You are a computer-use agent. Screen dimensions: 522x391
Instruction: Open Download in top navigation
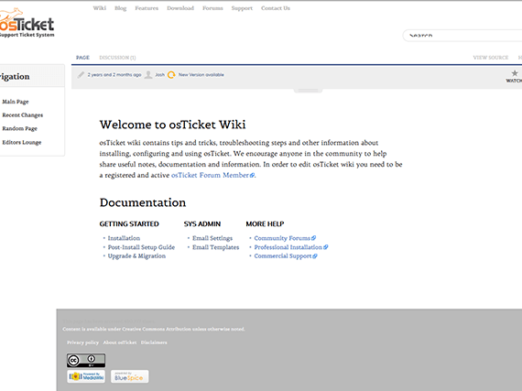point(180,8)
